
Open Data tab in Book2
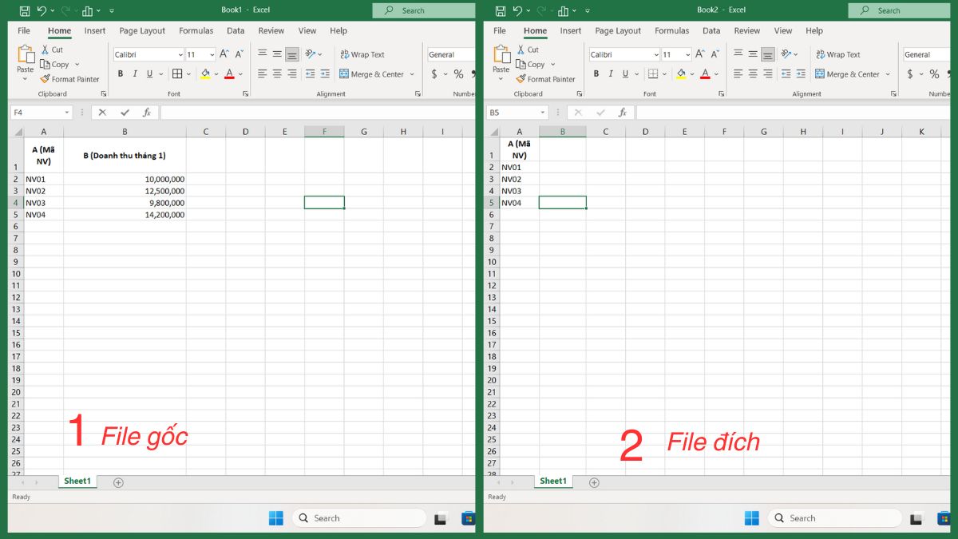(711, 31)
